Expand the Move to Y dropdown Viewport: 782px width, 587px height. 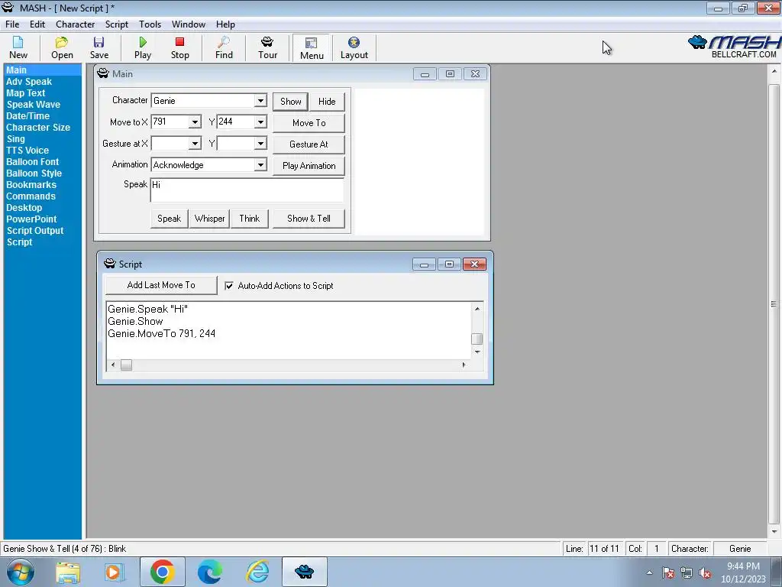pos(260,122)
